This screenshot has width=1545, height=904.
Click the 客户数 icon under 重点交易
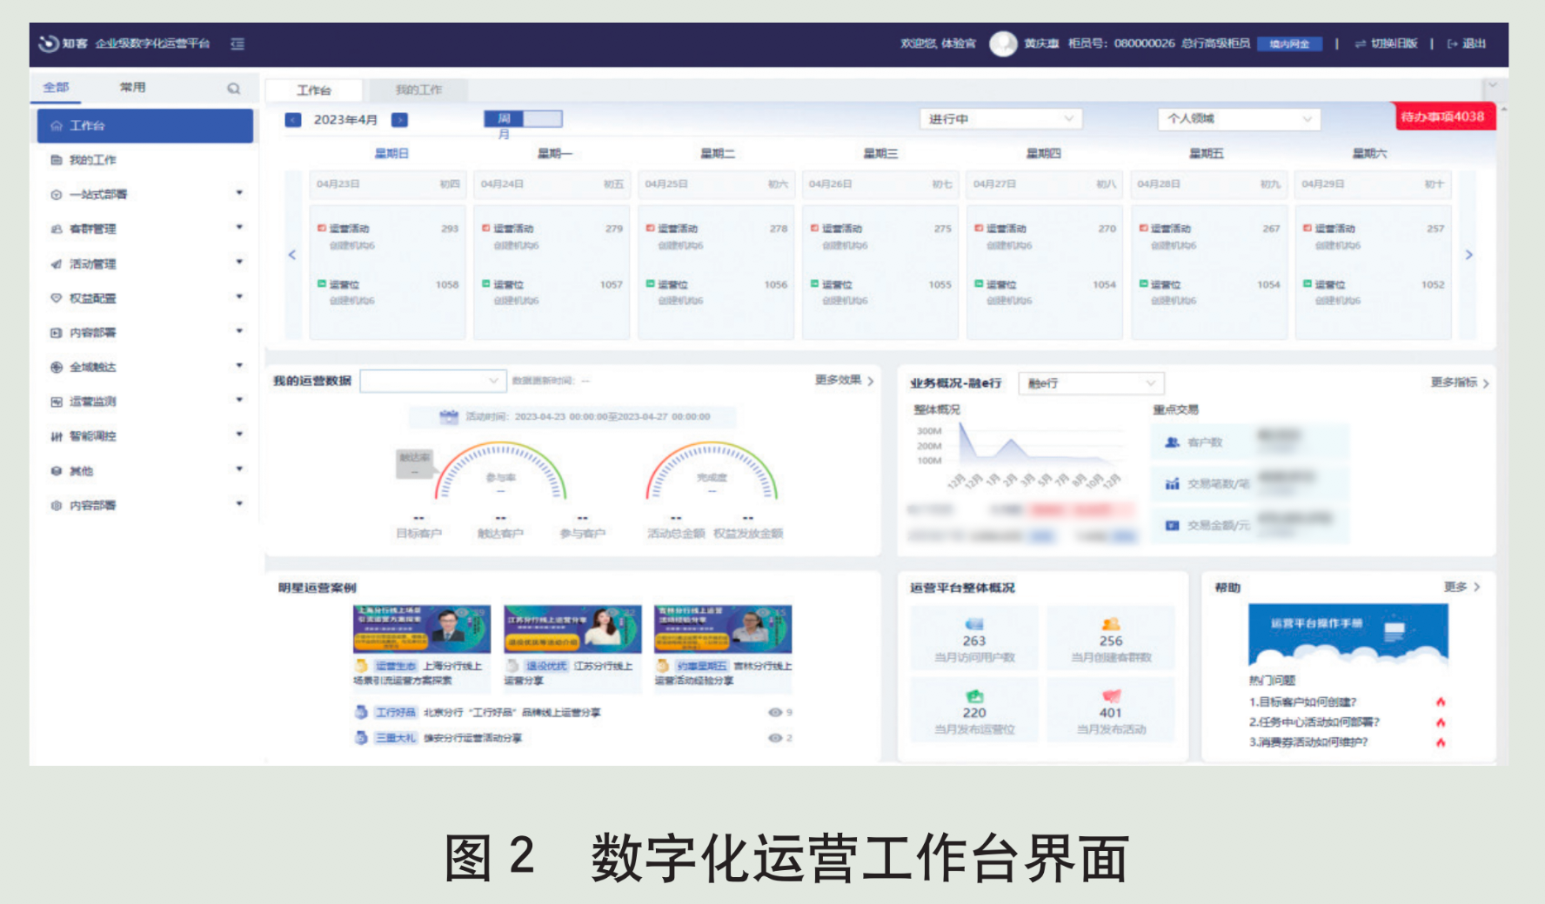tap(1172, 442)
